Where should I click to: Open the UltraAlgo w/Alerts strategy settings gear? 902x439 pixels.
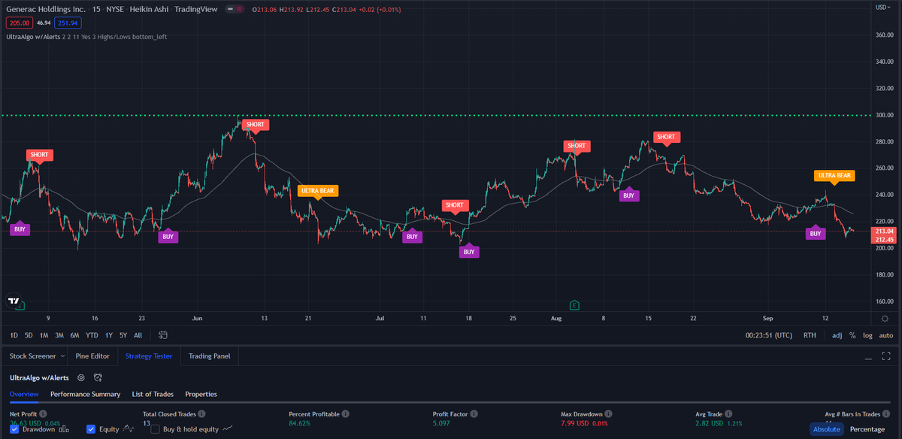pyautogui.click(x=80, y=377)
